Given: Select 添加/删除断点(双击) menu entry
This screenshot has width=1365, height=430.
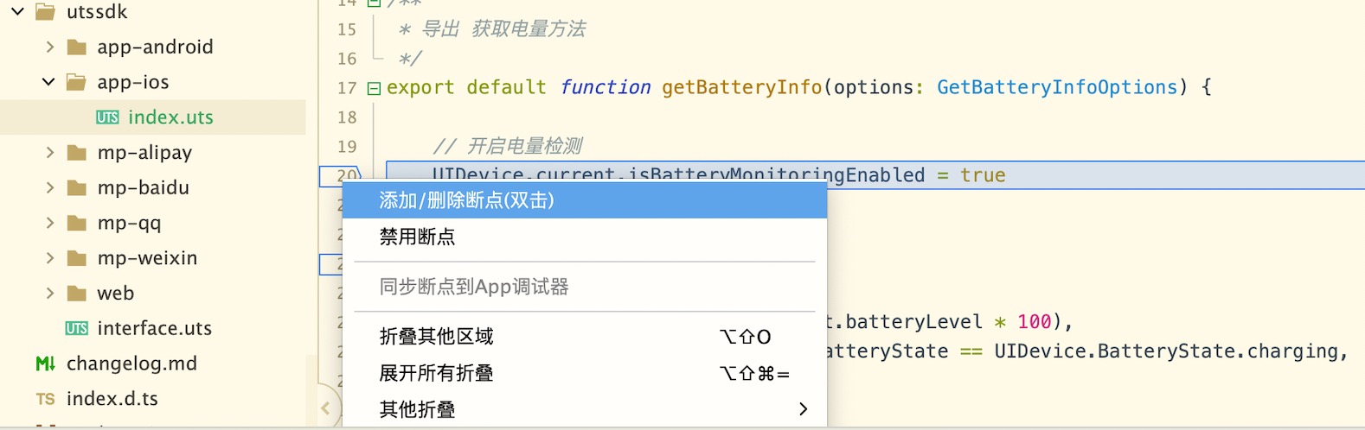Looking at the screenshot, I should click(x=466, y=200).
